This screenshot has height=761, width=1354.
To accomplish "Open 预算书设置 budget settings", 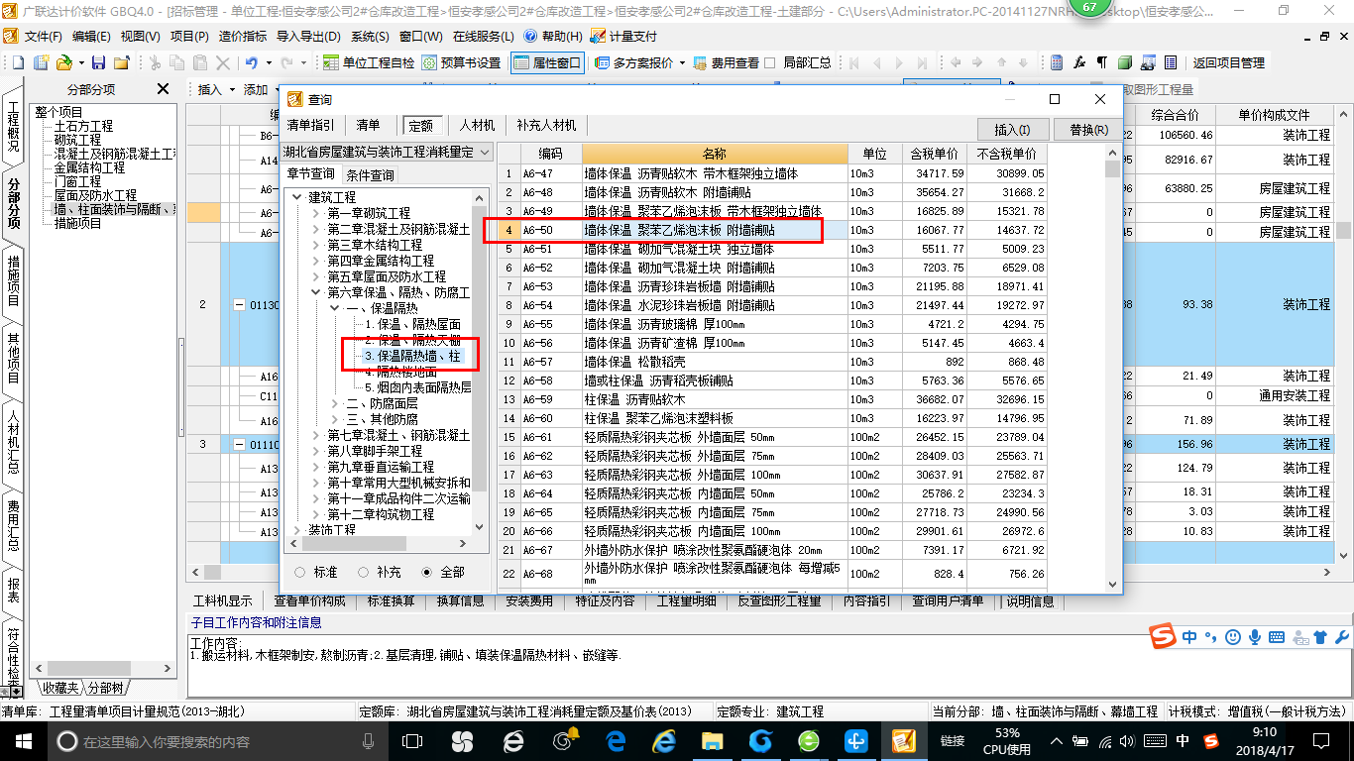I will click(462, 62).
